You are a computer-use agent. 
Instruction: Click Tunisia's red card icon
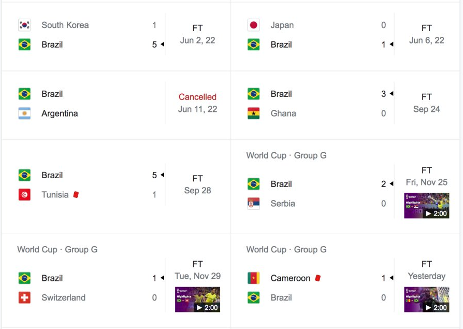[76, 195]
